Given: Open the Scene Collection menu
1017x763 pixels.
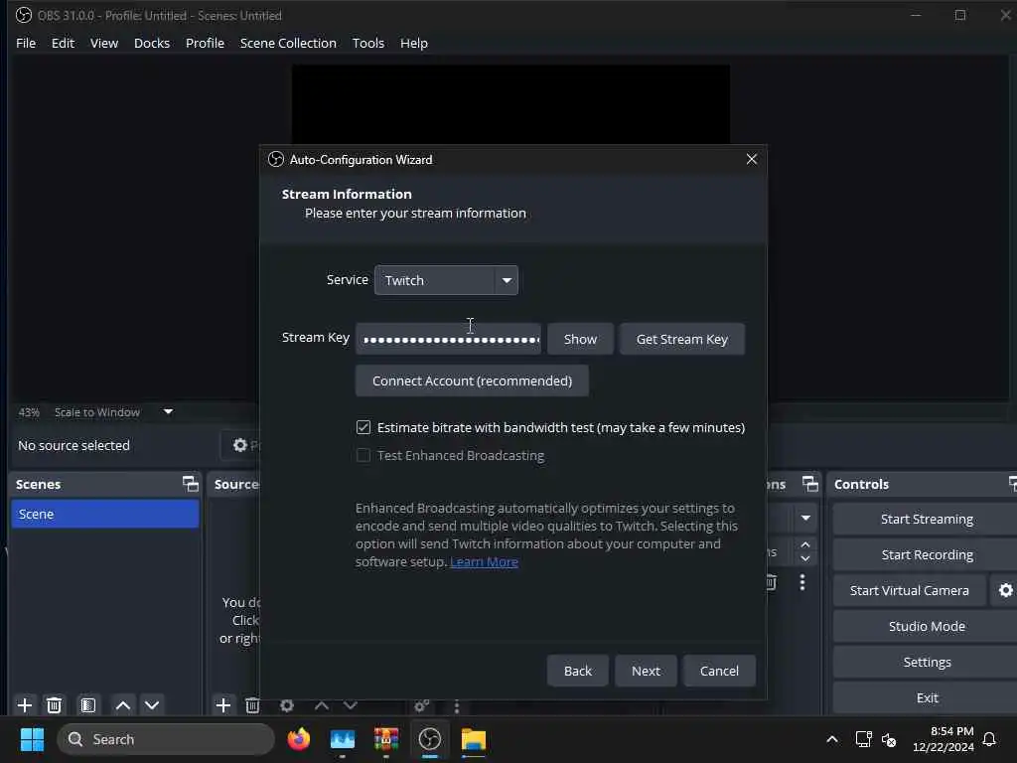Looking at the screenshot, I should (288, 43).
